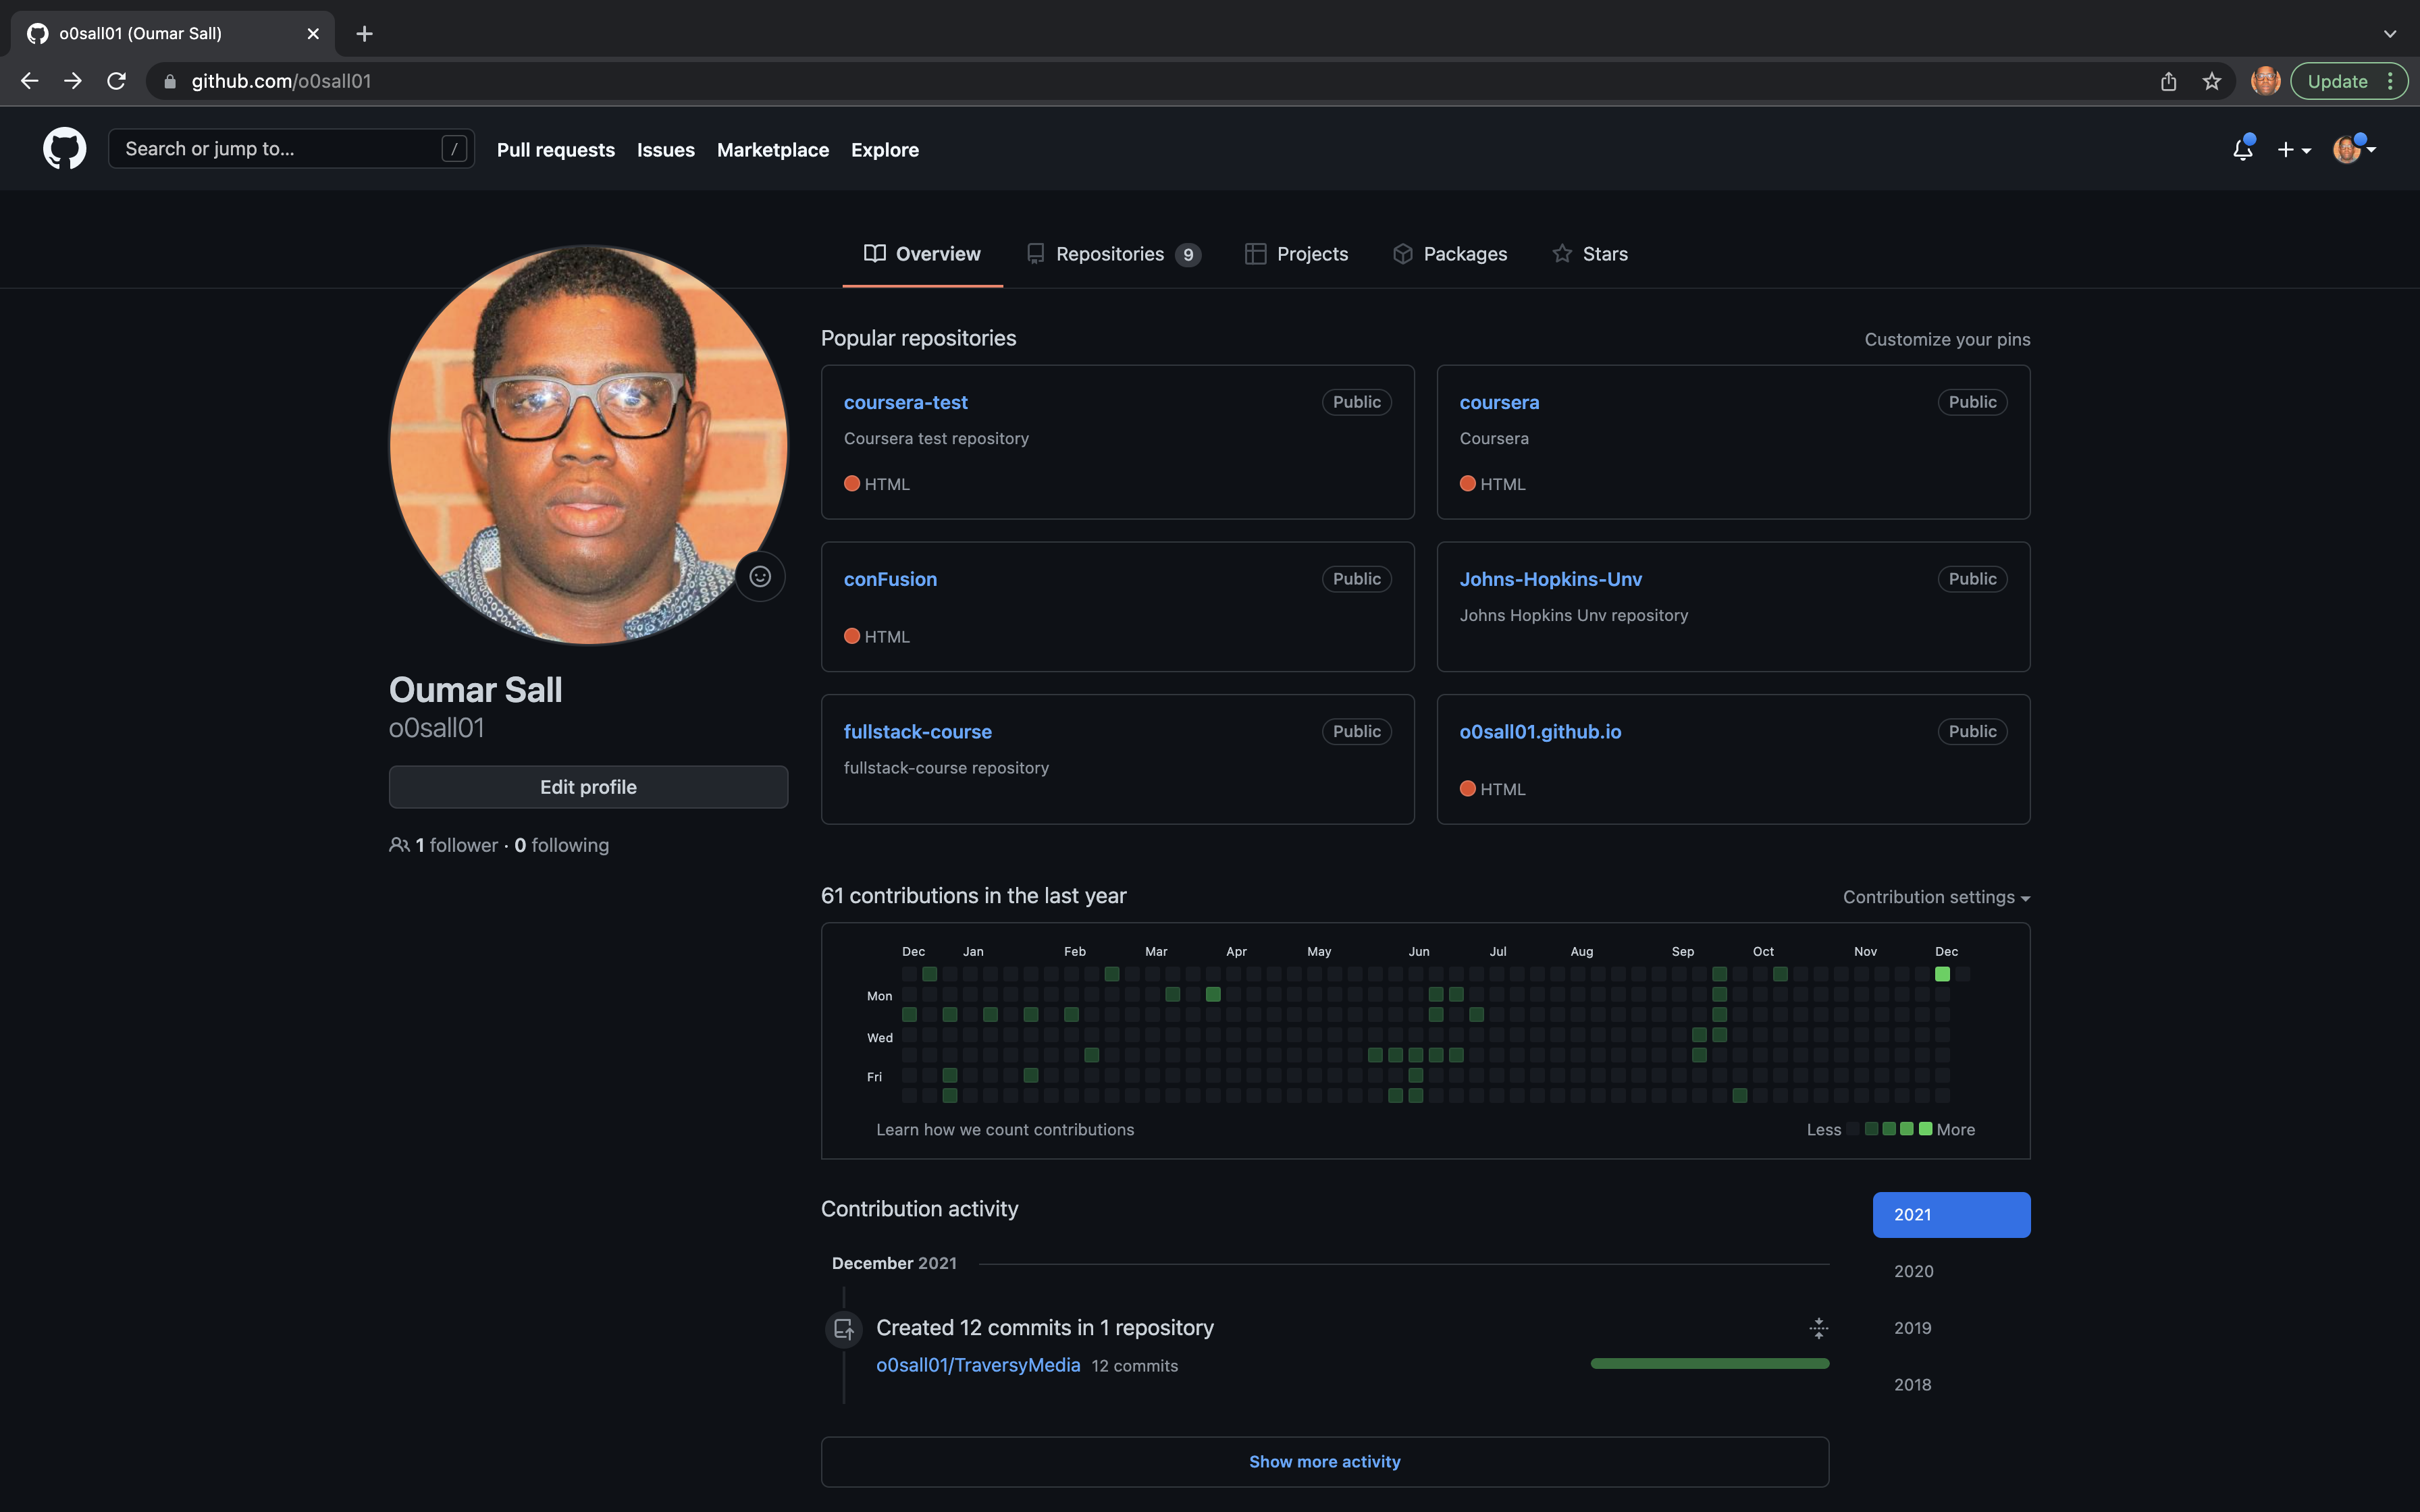Image resolution: width=2420 pixels, height=1512 pixels.
Task: Click Customize your pins
Action: pos(1947,339)
